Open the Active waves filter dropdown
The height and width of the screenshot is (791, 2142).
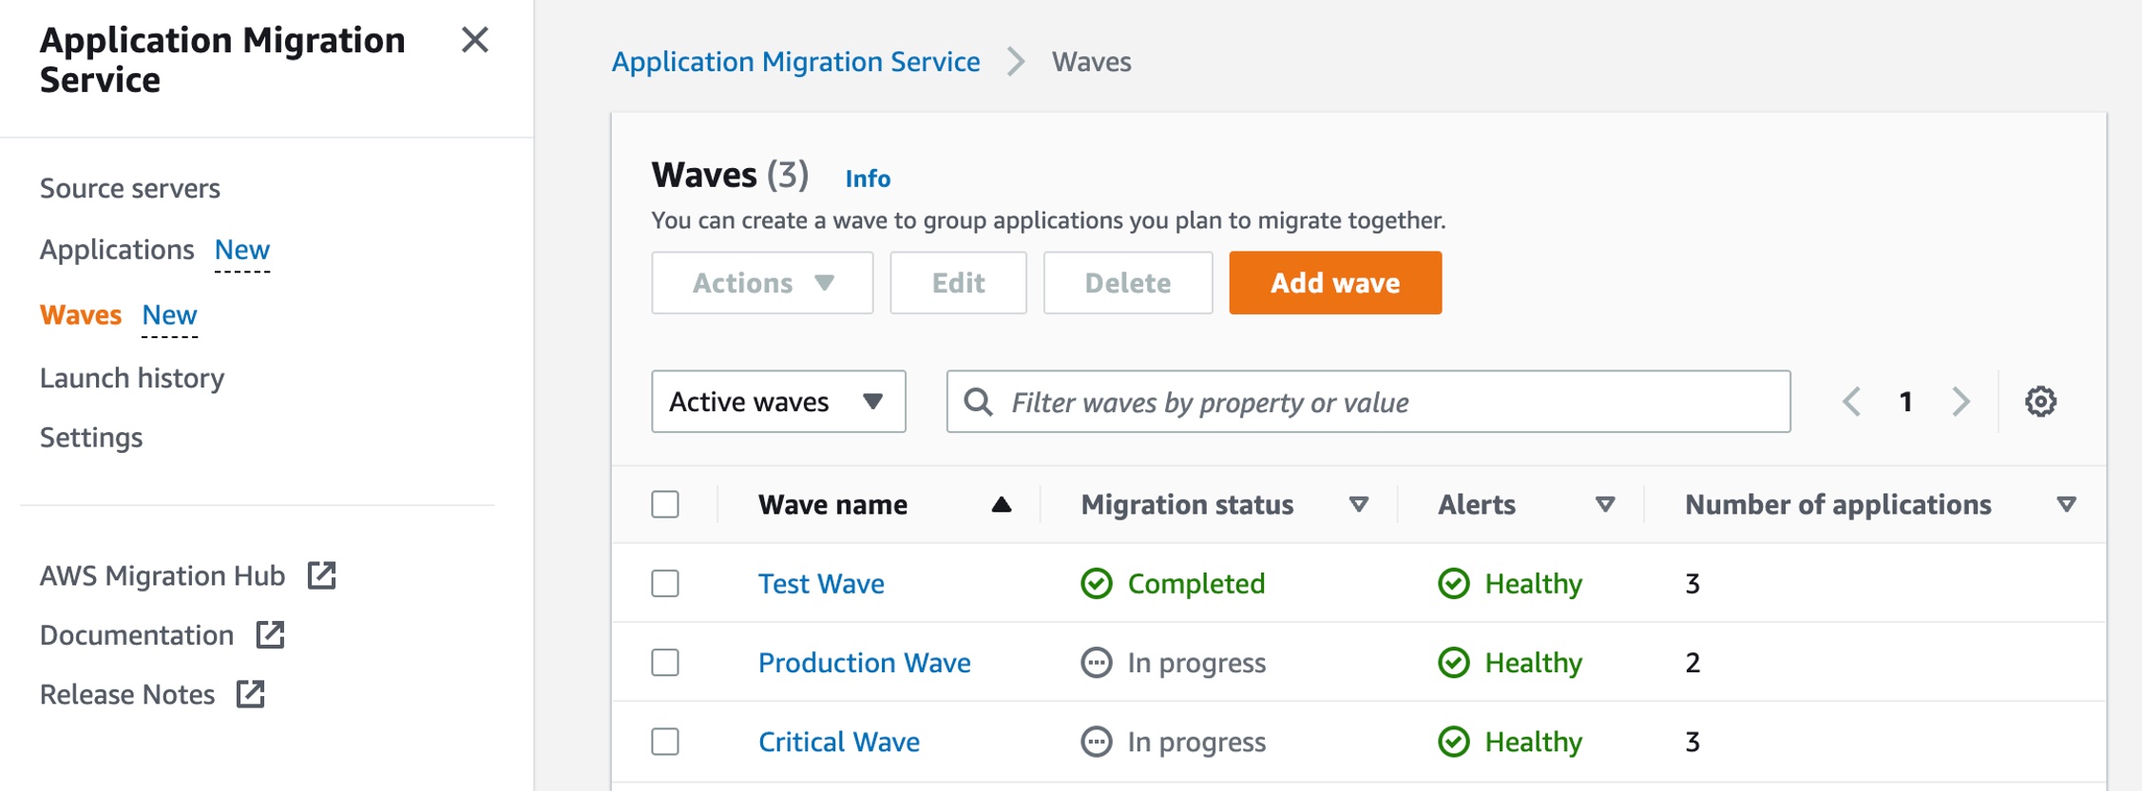(x=778, y=402)
